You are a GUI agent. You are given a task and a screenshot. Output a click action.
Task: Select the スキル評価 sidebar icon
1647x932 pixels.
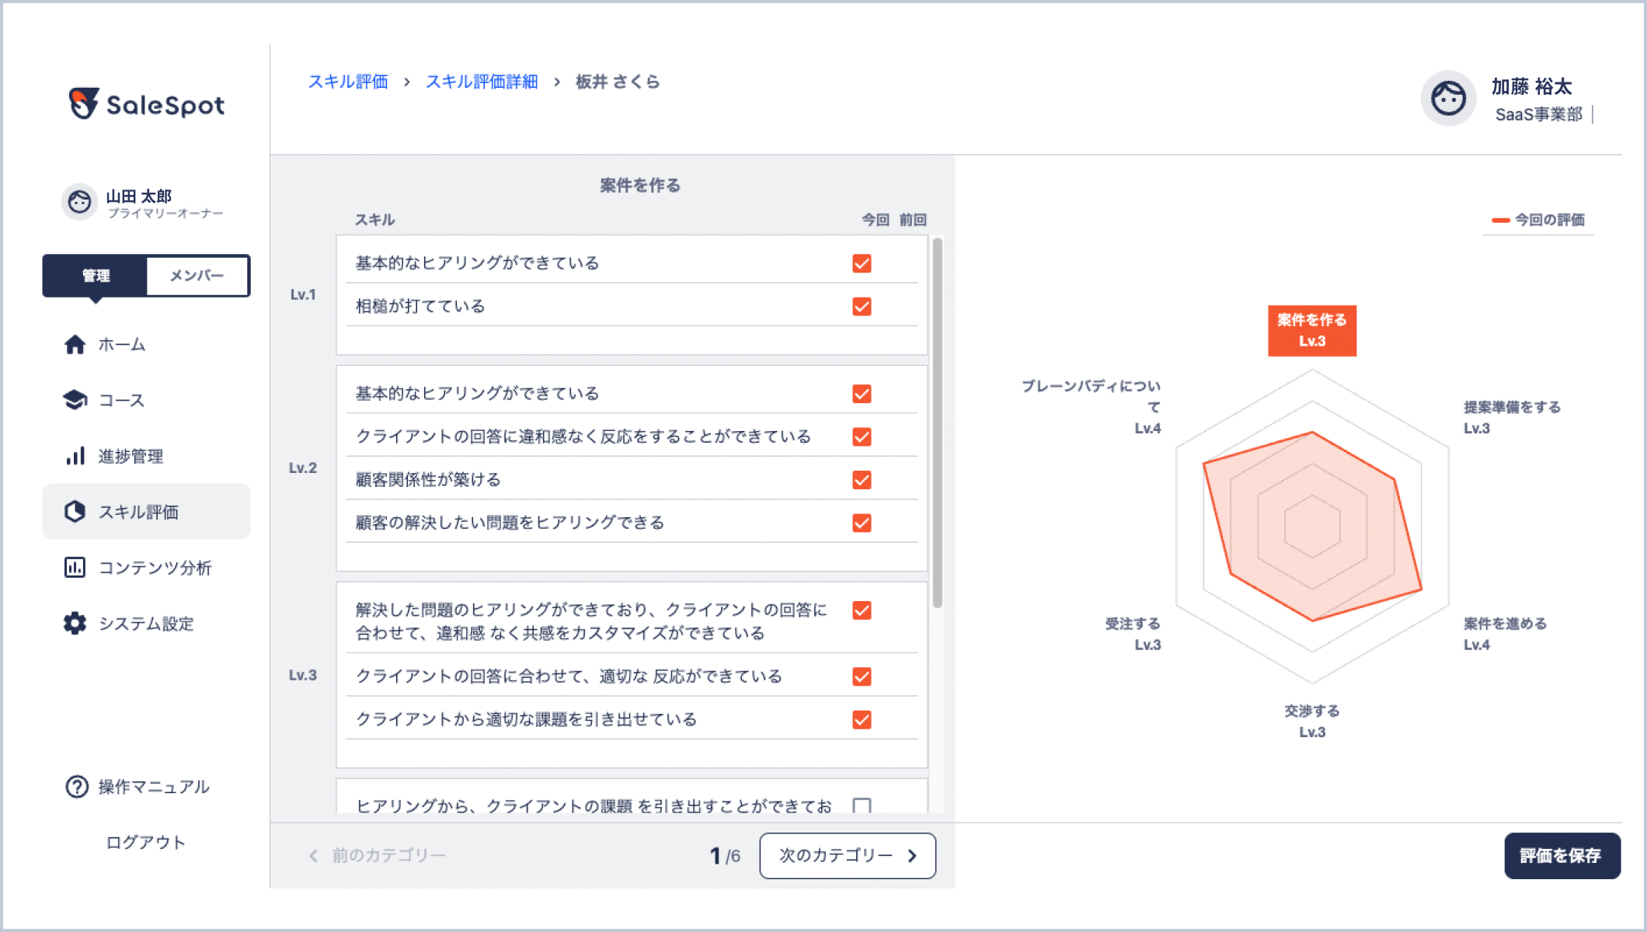(x=75, y=512)
